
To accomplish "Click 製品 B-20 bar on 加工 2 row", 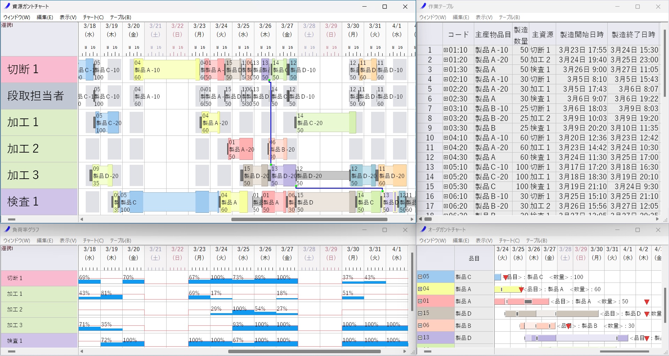I will (x=278, y=149).
